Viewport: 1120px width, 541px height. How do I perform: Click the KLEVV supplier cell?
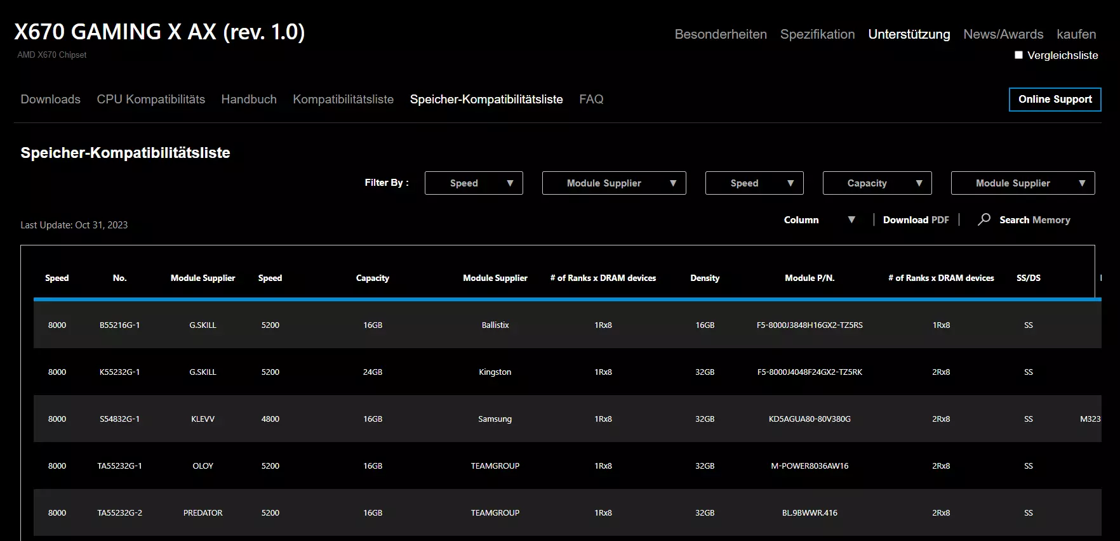coord(203,419)
